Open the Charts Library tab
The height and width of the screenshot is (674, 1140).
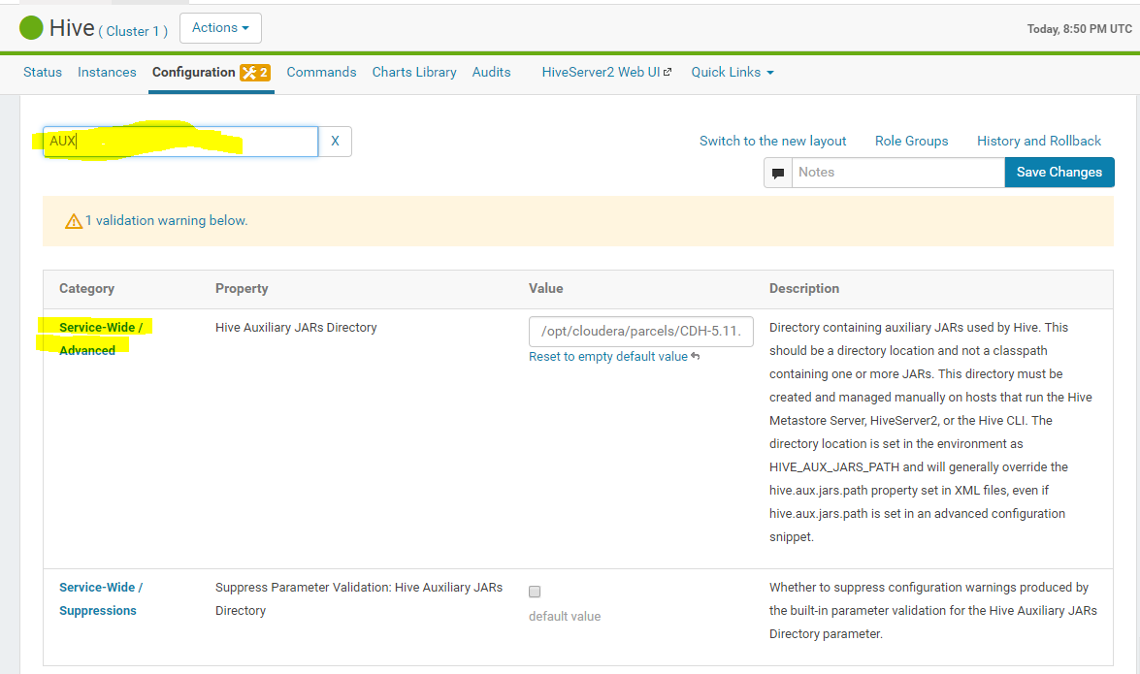point(414,72)
